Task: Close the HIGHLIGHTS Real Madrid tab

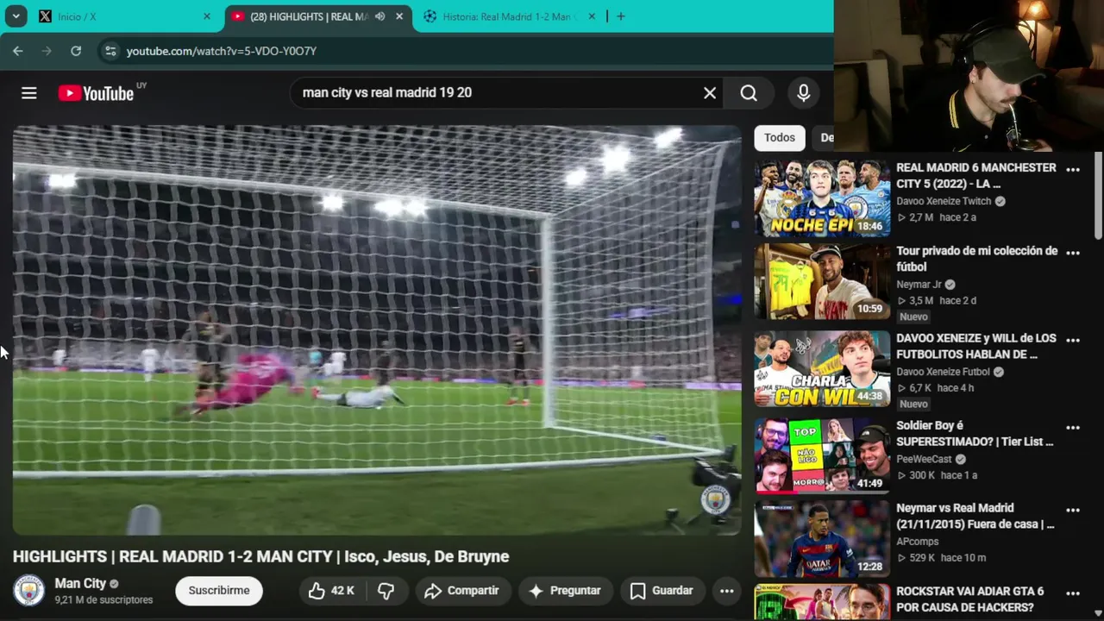Action: 399,16
